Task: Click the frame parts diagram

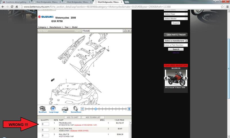Action: coord(84,69)
